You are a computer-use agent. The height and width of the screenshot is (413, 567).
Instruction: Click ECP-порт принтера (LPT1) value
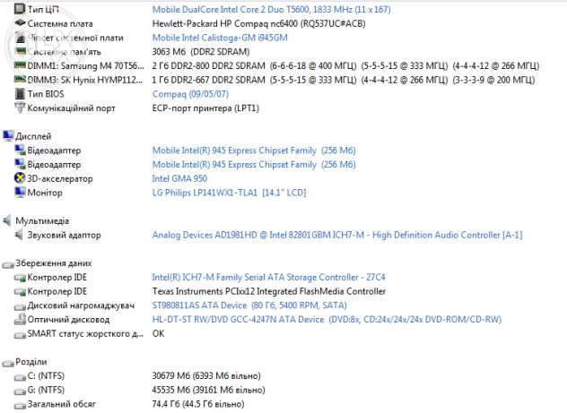tap(205, 108)
